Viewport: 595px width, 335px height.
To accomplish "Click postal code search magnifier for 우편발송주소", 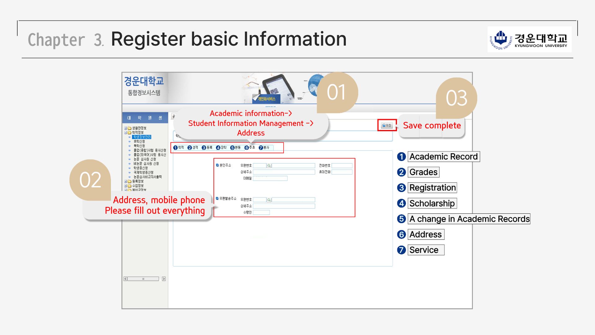I will click(x=269, y=200).
